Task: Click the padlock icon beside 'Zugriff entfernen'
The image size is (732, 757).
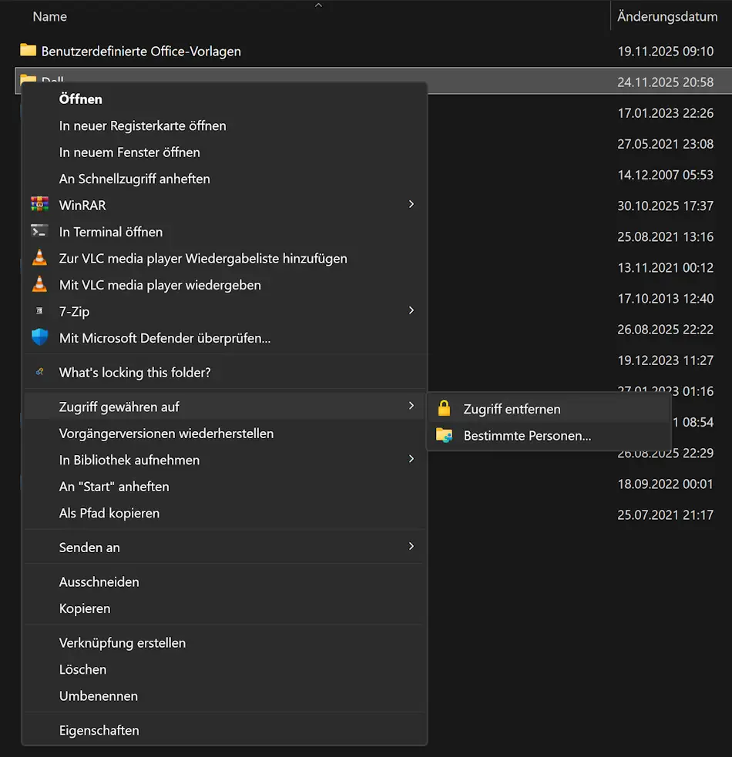Action: [x=445, y=409]
